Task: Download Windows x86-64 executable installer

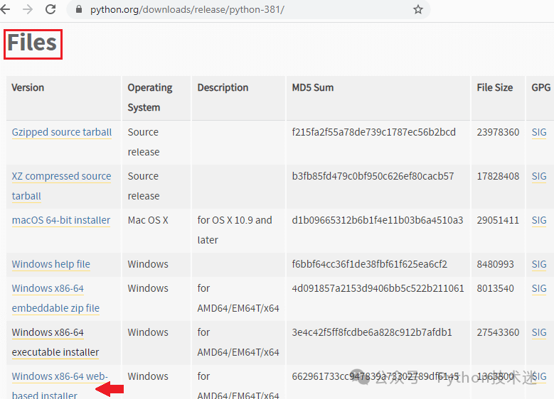Action: (x=55, y=342)
